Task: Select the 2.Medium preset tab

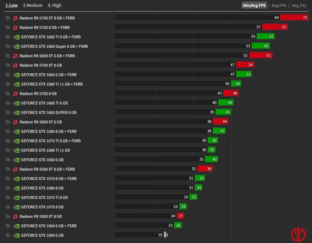Action: click(33, 5)
